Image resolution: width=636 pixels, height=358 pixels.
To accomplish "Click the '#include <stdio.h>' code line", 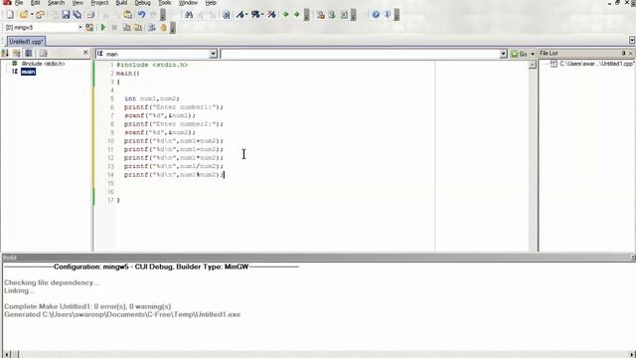I will [152, 65].
